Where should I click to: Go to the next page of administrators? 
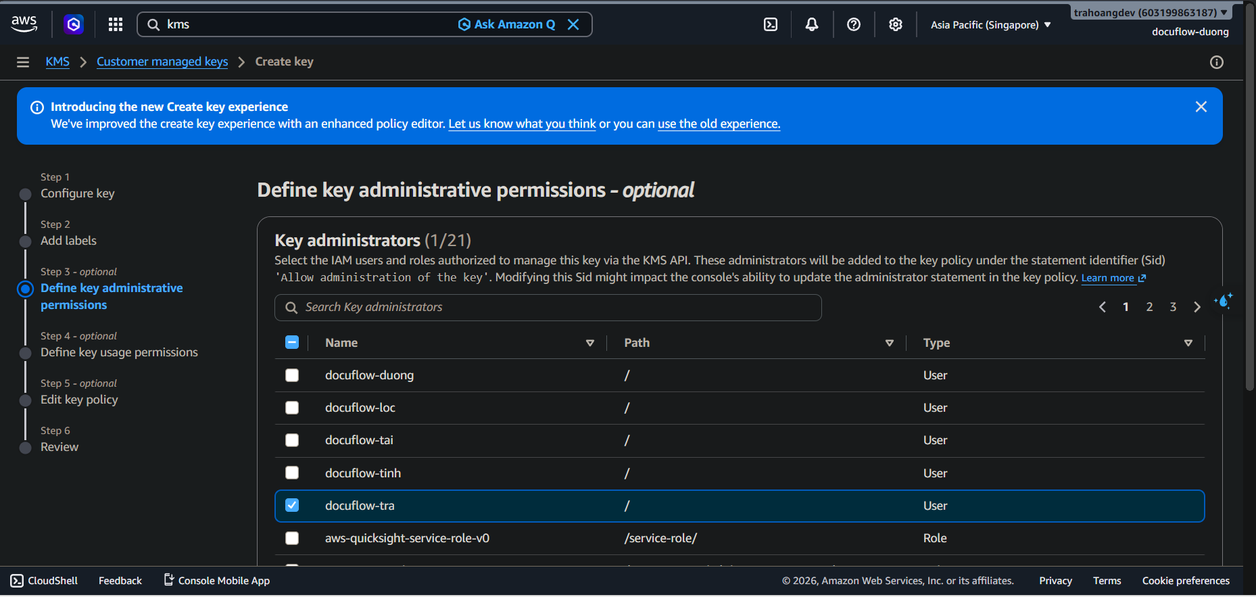tap(1197, 307)
